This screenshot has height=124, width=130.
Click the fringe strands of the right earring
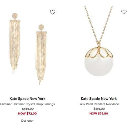pos(41,58)
